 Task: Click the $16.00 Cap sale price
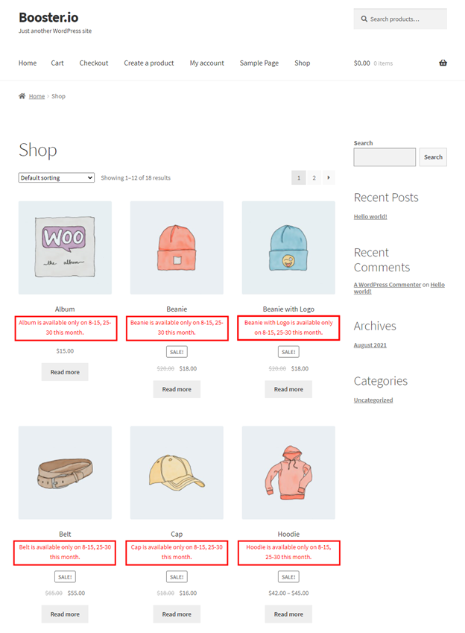click(x=188, y=593)
